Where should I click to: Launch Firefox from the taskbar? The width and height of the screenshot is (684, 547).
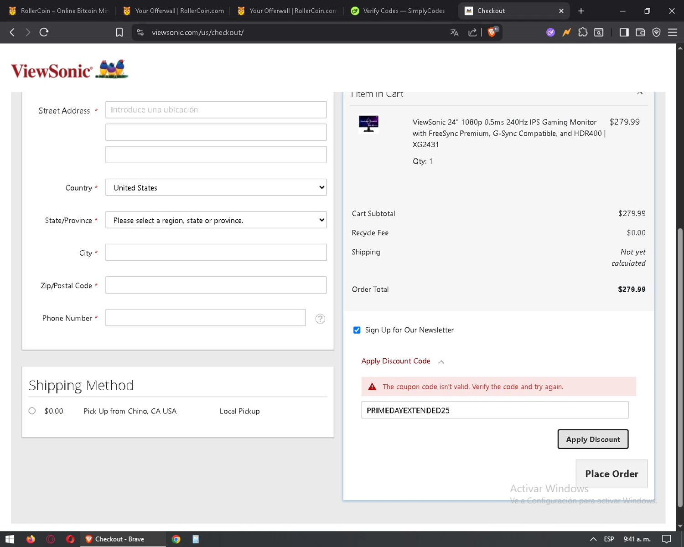tap(31, 539)
